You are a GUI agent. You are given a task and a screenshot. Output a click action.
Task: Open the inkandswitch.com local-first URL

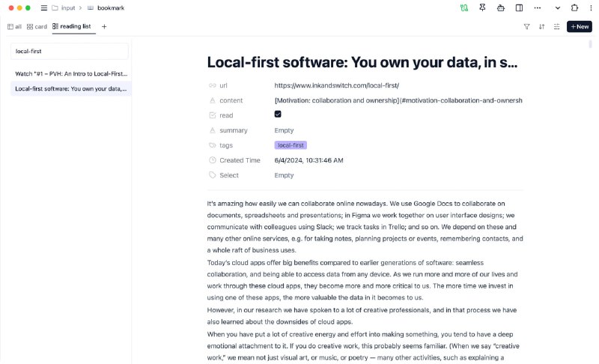click(336, 85)
